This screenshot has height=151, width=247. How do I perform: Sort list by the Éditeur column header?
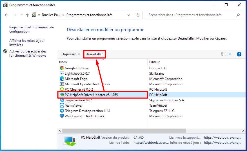[x=154, y=62]
